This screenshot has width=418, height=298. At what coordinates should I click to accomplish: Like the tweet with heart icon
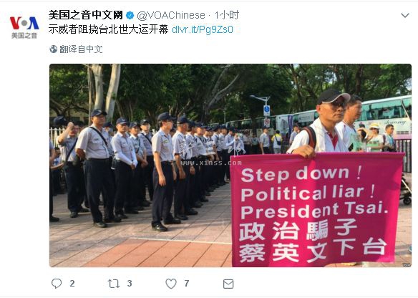coord(171,284)
